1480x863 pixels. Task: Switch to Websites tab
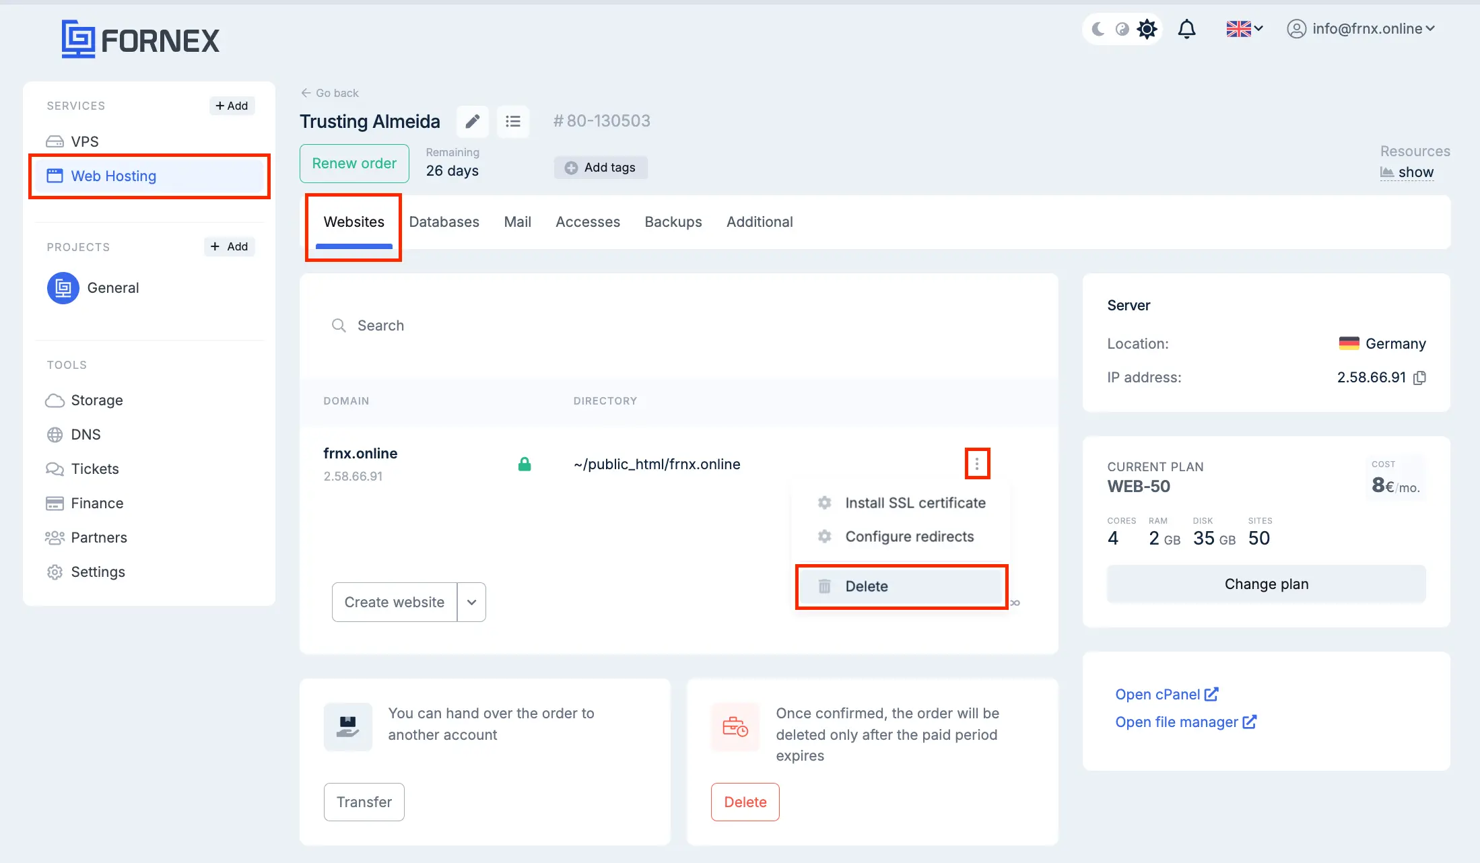[354, 222]
